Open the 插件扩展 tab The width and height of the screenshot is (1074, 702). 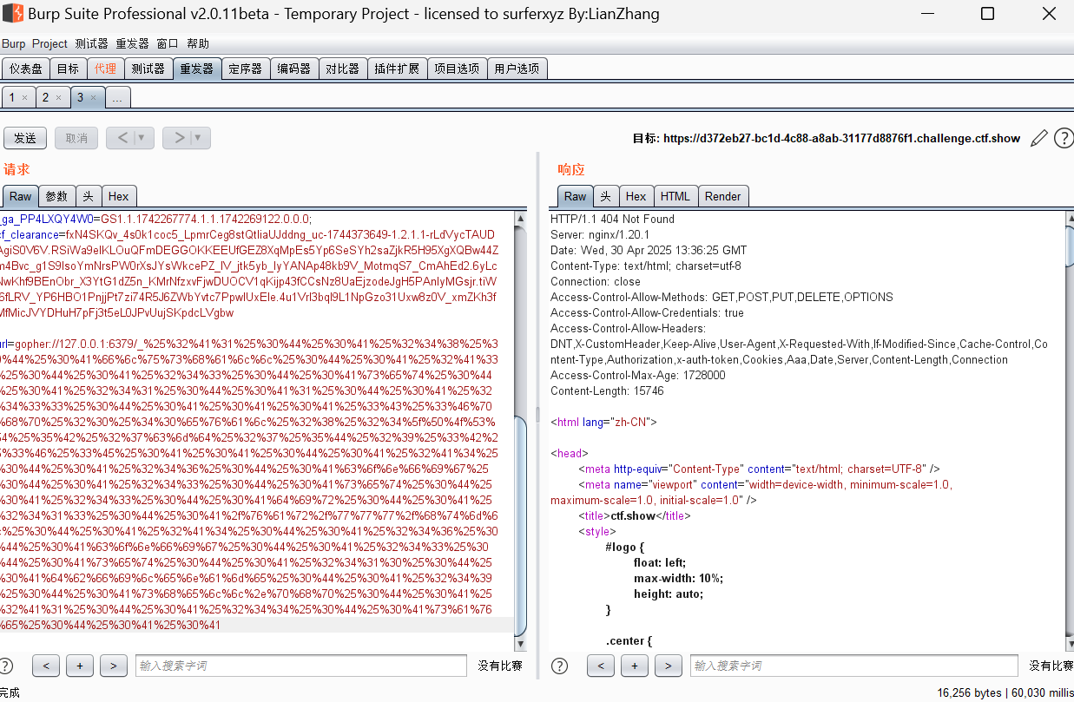click(x=397, y=69)
